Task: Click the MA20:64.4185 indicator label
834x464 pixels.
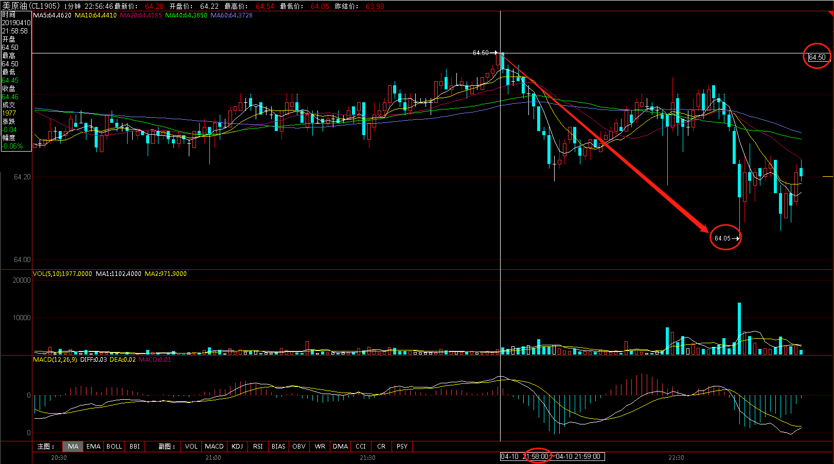Action: [x=141, y=15]
